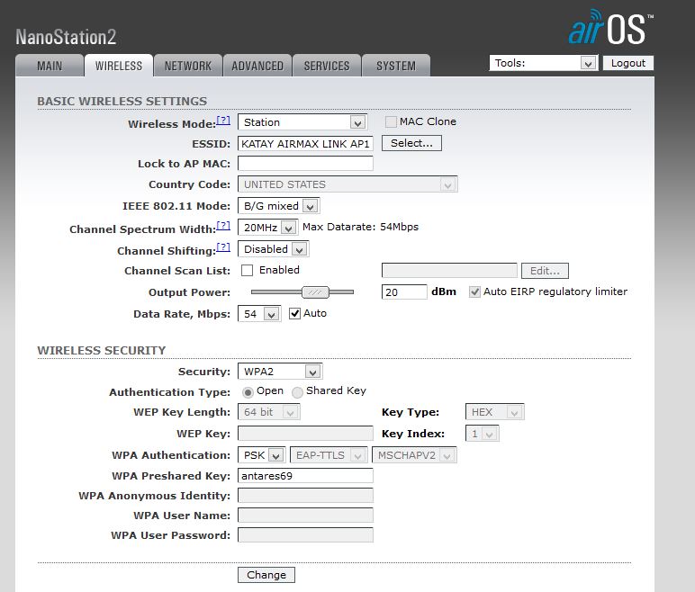
Task: Uncheck the Data Rate Auto checkbox
Action: (x=294, y=314)
